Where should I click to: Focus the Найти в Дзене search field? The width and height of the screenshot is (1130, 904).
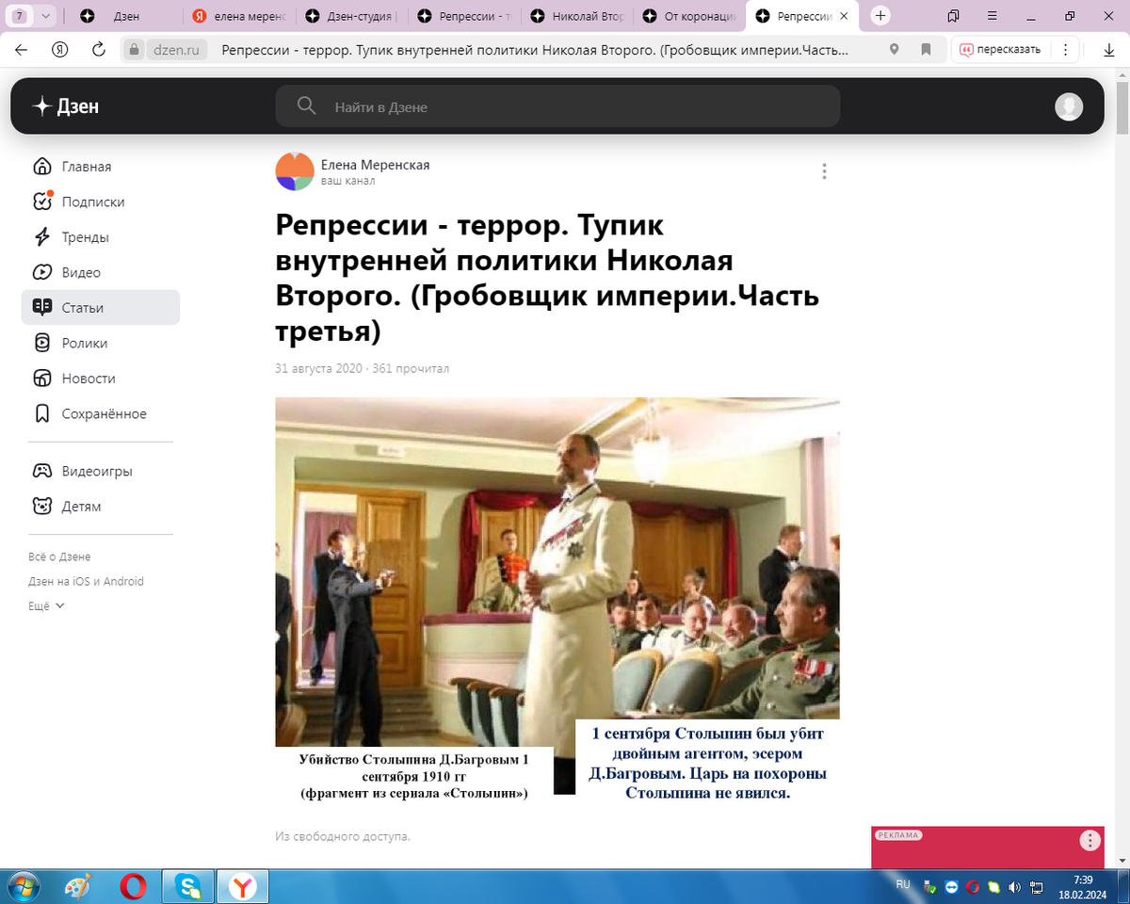(557, 106)
